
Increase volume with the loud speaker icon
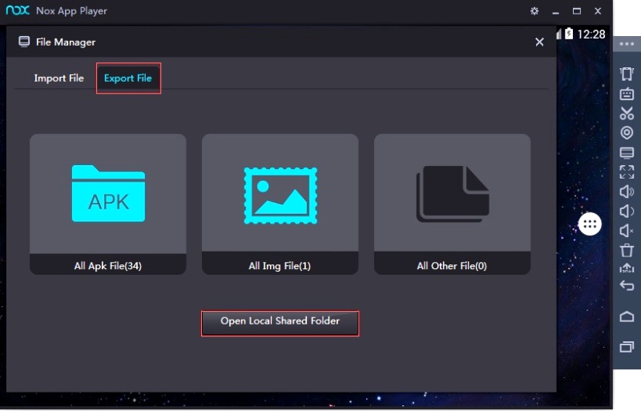tap(627, 191)
